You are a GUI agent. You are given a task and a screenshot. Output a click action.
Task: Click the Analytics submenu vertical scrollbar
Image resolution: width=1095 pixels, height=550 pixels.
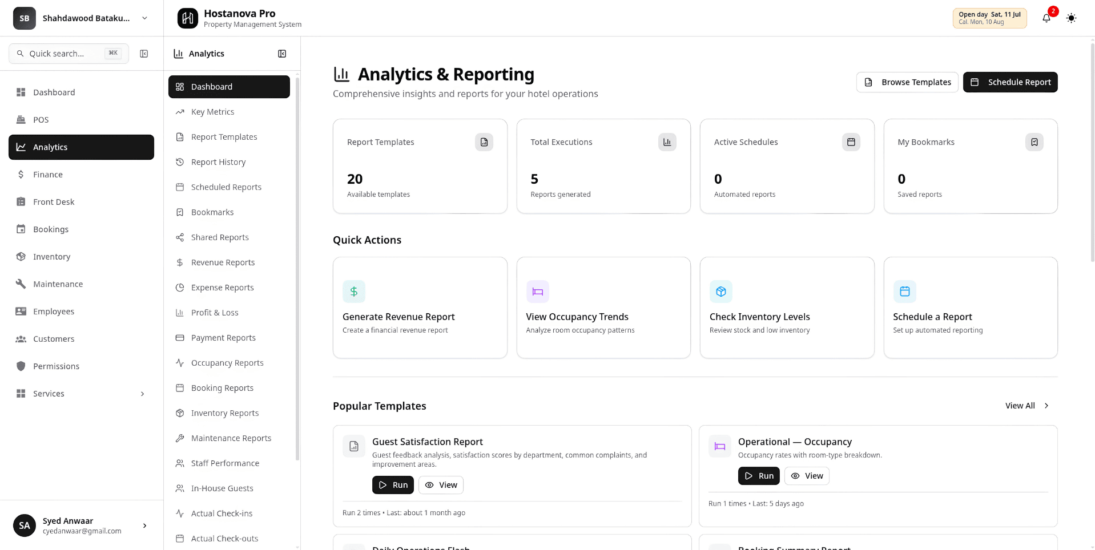(297, 268)
